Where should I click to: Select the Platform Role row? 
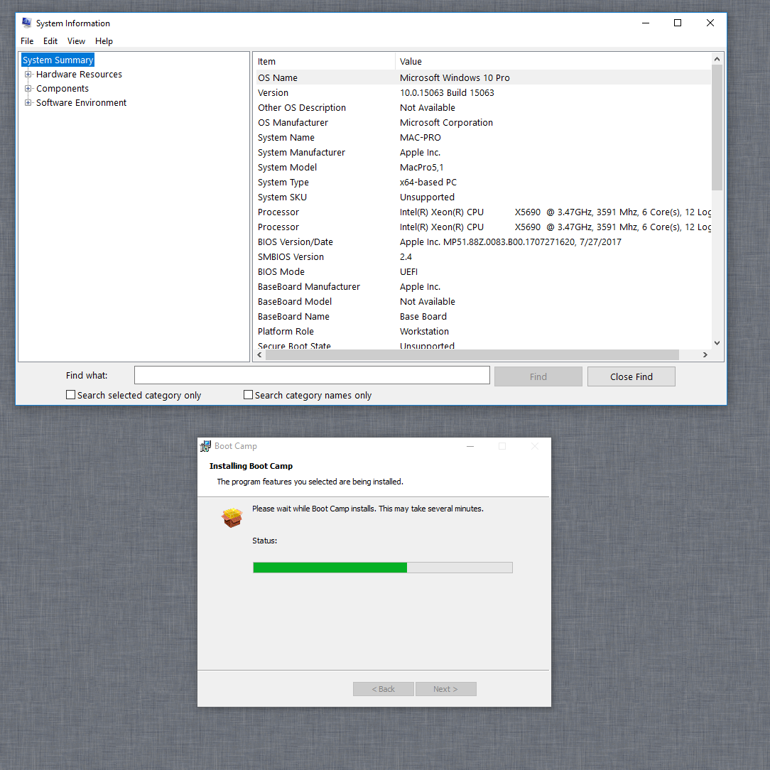pos(482,332)
